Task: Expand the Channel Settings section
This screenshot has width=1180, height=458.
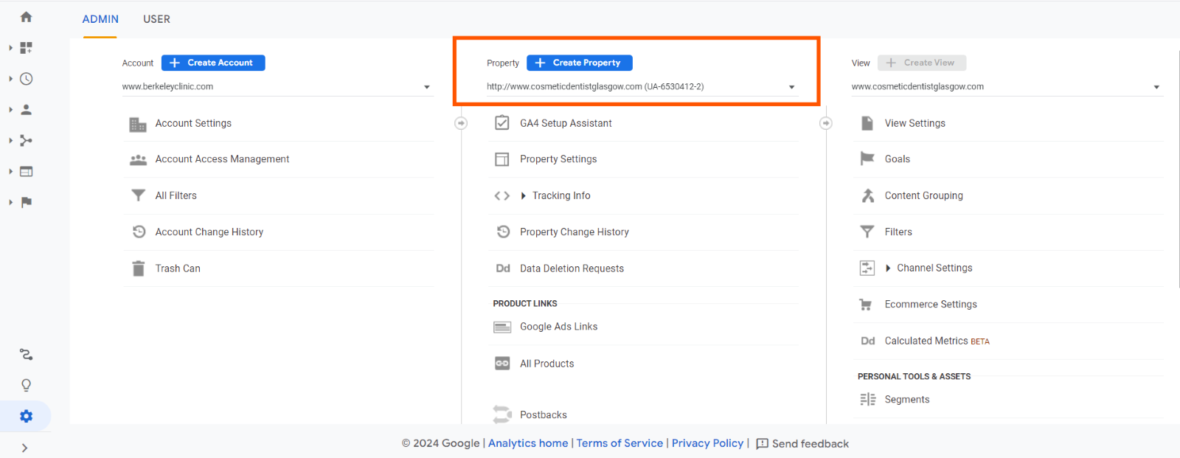Action: pyautogui.click(x=888, y=268)
